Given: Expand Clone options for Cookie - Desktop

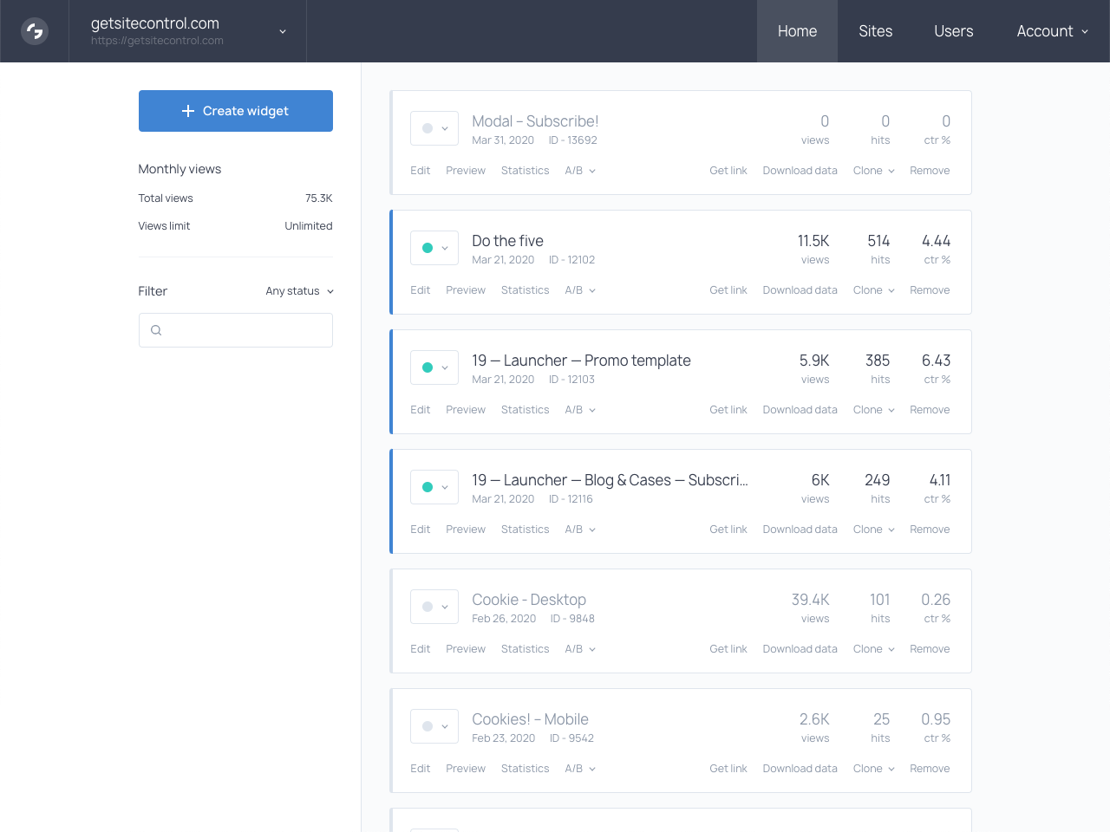Looking at the screenshot, I should click(873, 649).
